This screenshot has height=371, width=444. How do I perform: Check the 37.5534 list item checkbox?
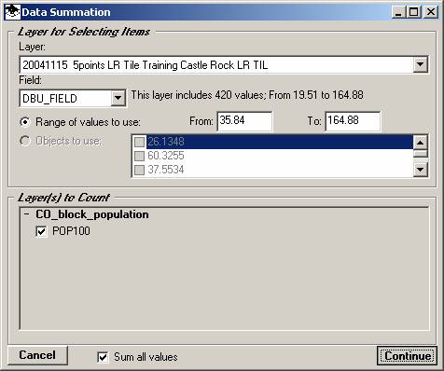coord(139,170)
